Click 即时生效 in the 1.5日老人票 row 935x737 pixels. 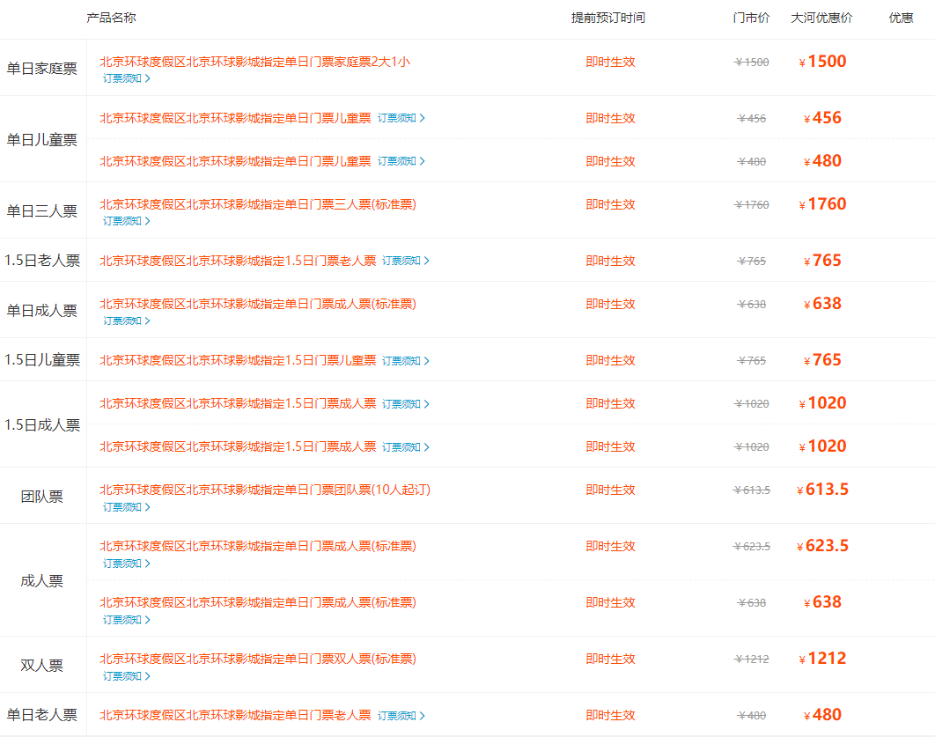point(611,261)
